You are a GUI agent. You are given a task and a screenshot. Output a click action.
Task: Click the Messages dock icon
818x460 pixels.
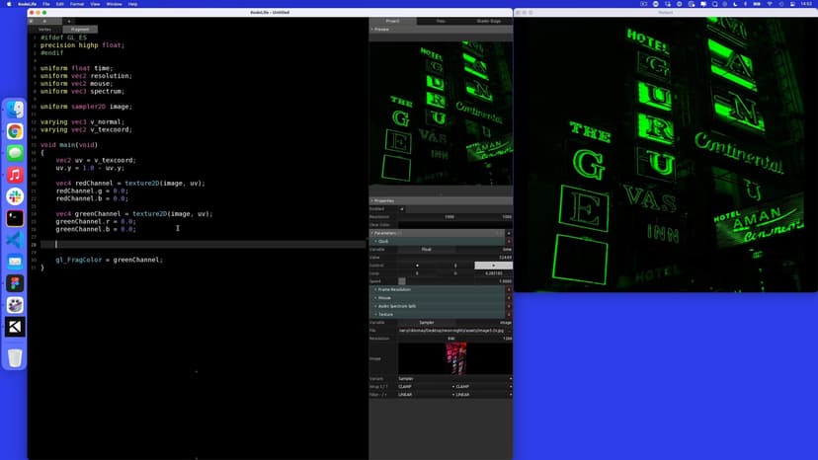[15, 153]
